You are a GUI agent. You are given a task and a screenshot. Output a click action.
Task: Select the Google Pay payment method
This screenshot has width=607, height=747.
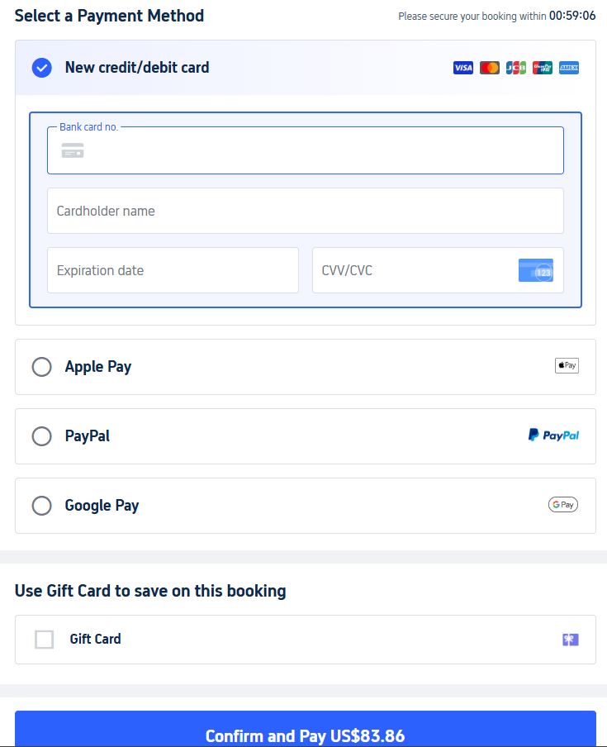tap(41, 505)
